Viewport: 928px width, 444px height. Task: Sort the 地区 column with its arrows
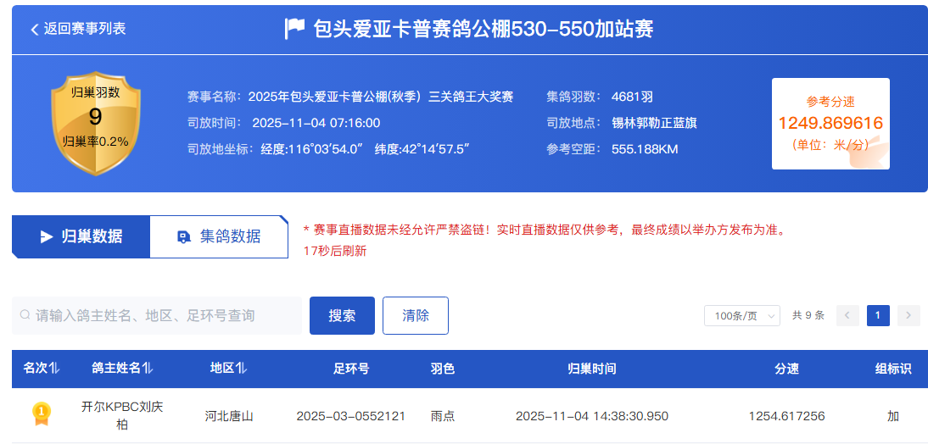[x=242, y=369]
